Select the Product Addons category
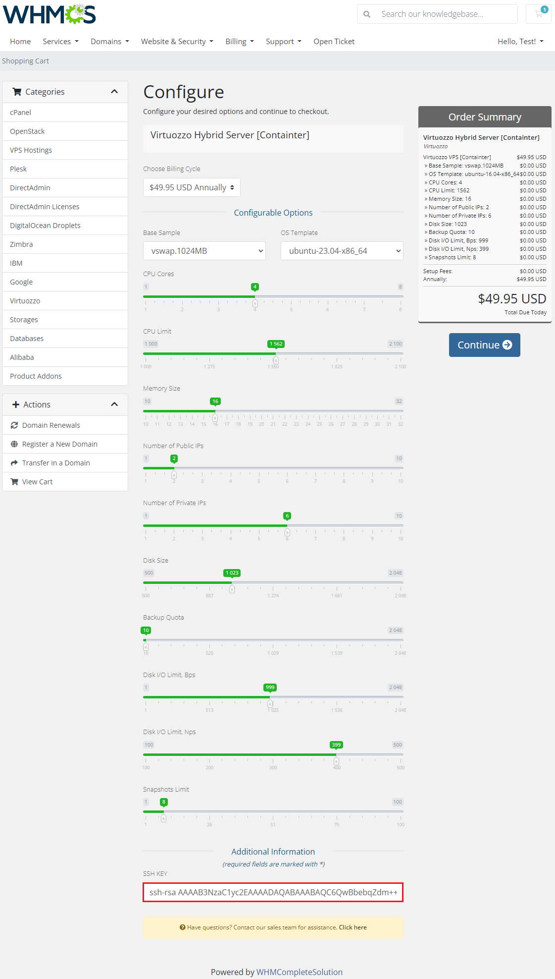This screenshot has width=555, height=979. point(65,376)
